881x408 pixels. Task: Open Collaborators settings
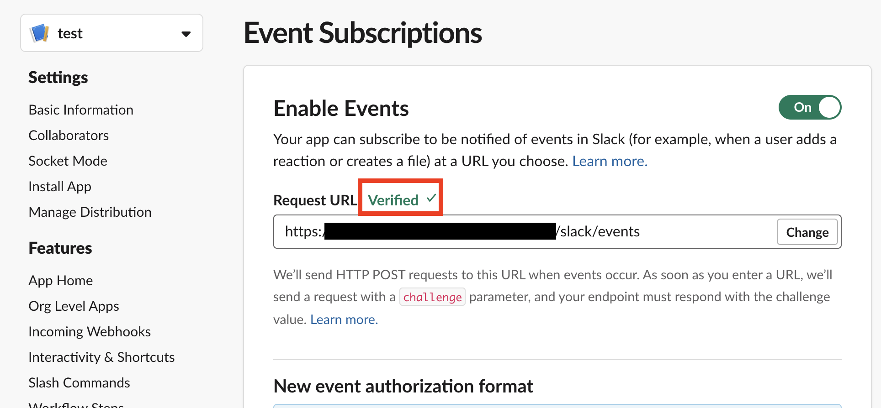click(x=69, y=135)
